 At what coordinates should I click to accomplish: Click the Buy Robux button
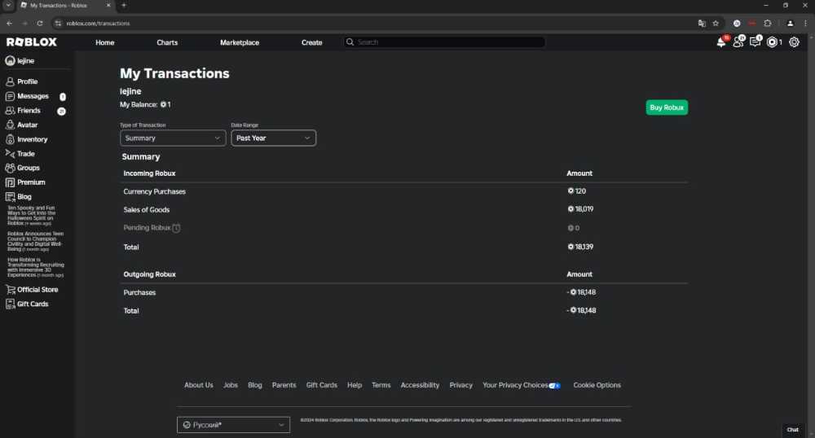667,107
